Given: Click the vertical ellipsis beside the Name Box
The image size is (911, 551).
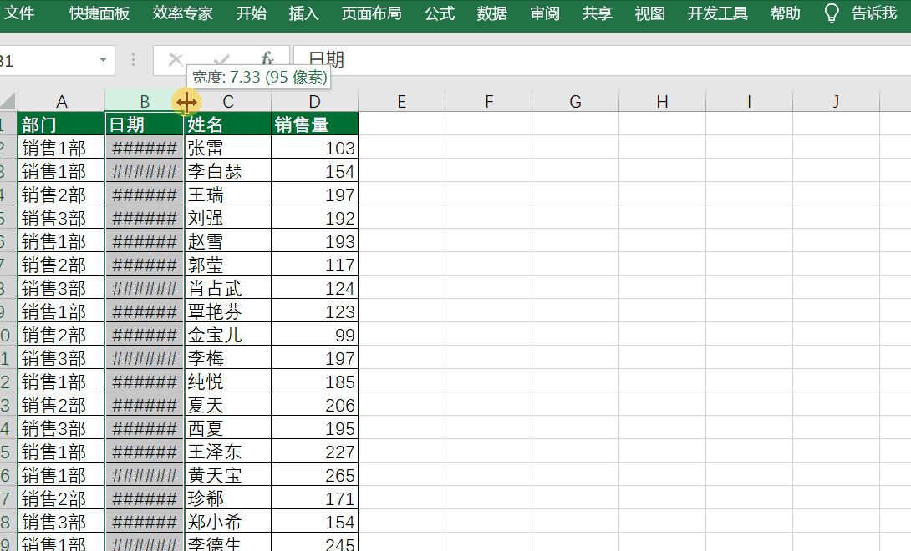Looking at the screenshot, I should pos(132,59).
